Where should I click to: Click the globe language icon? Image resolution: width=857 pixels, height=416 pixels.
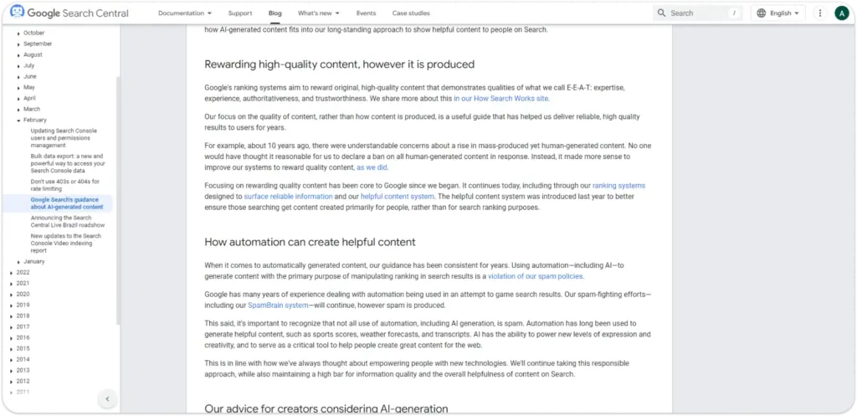click(x=762, y=13)
